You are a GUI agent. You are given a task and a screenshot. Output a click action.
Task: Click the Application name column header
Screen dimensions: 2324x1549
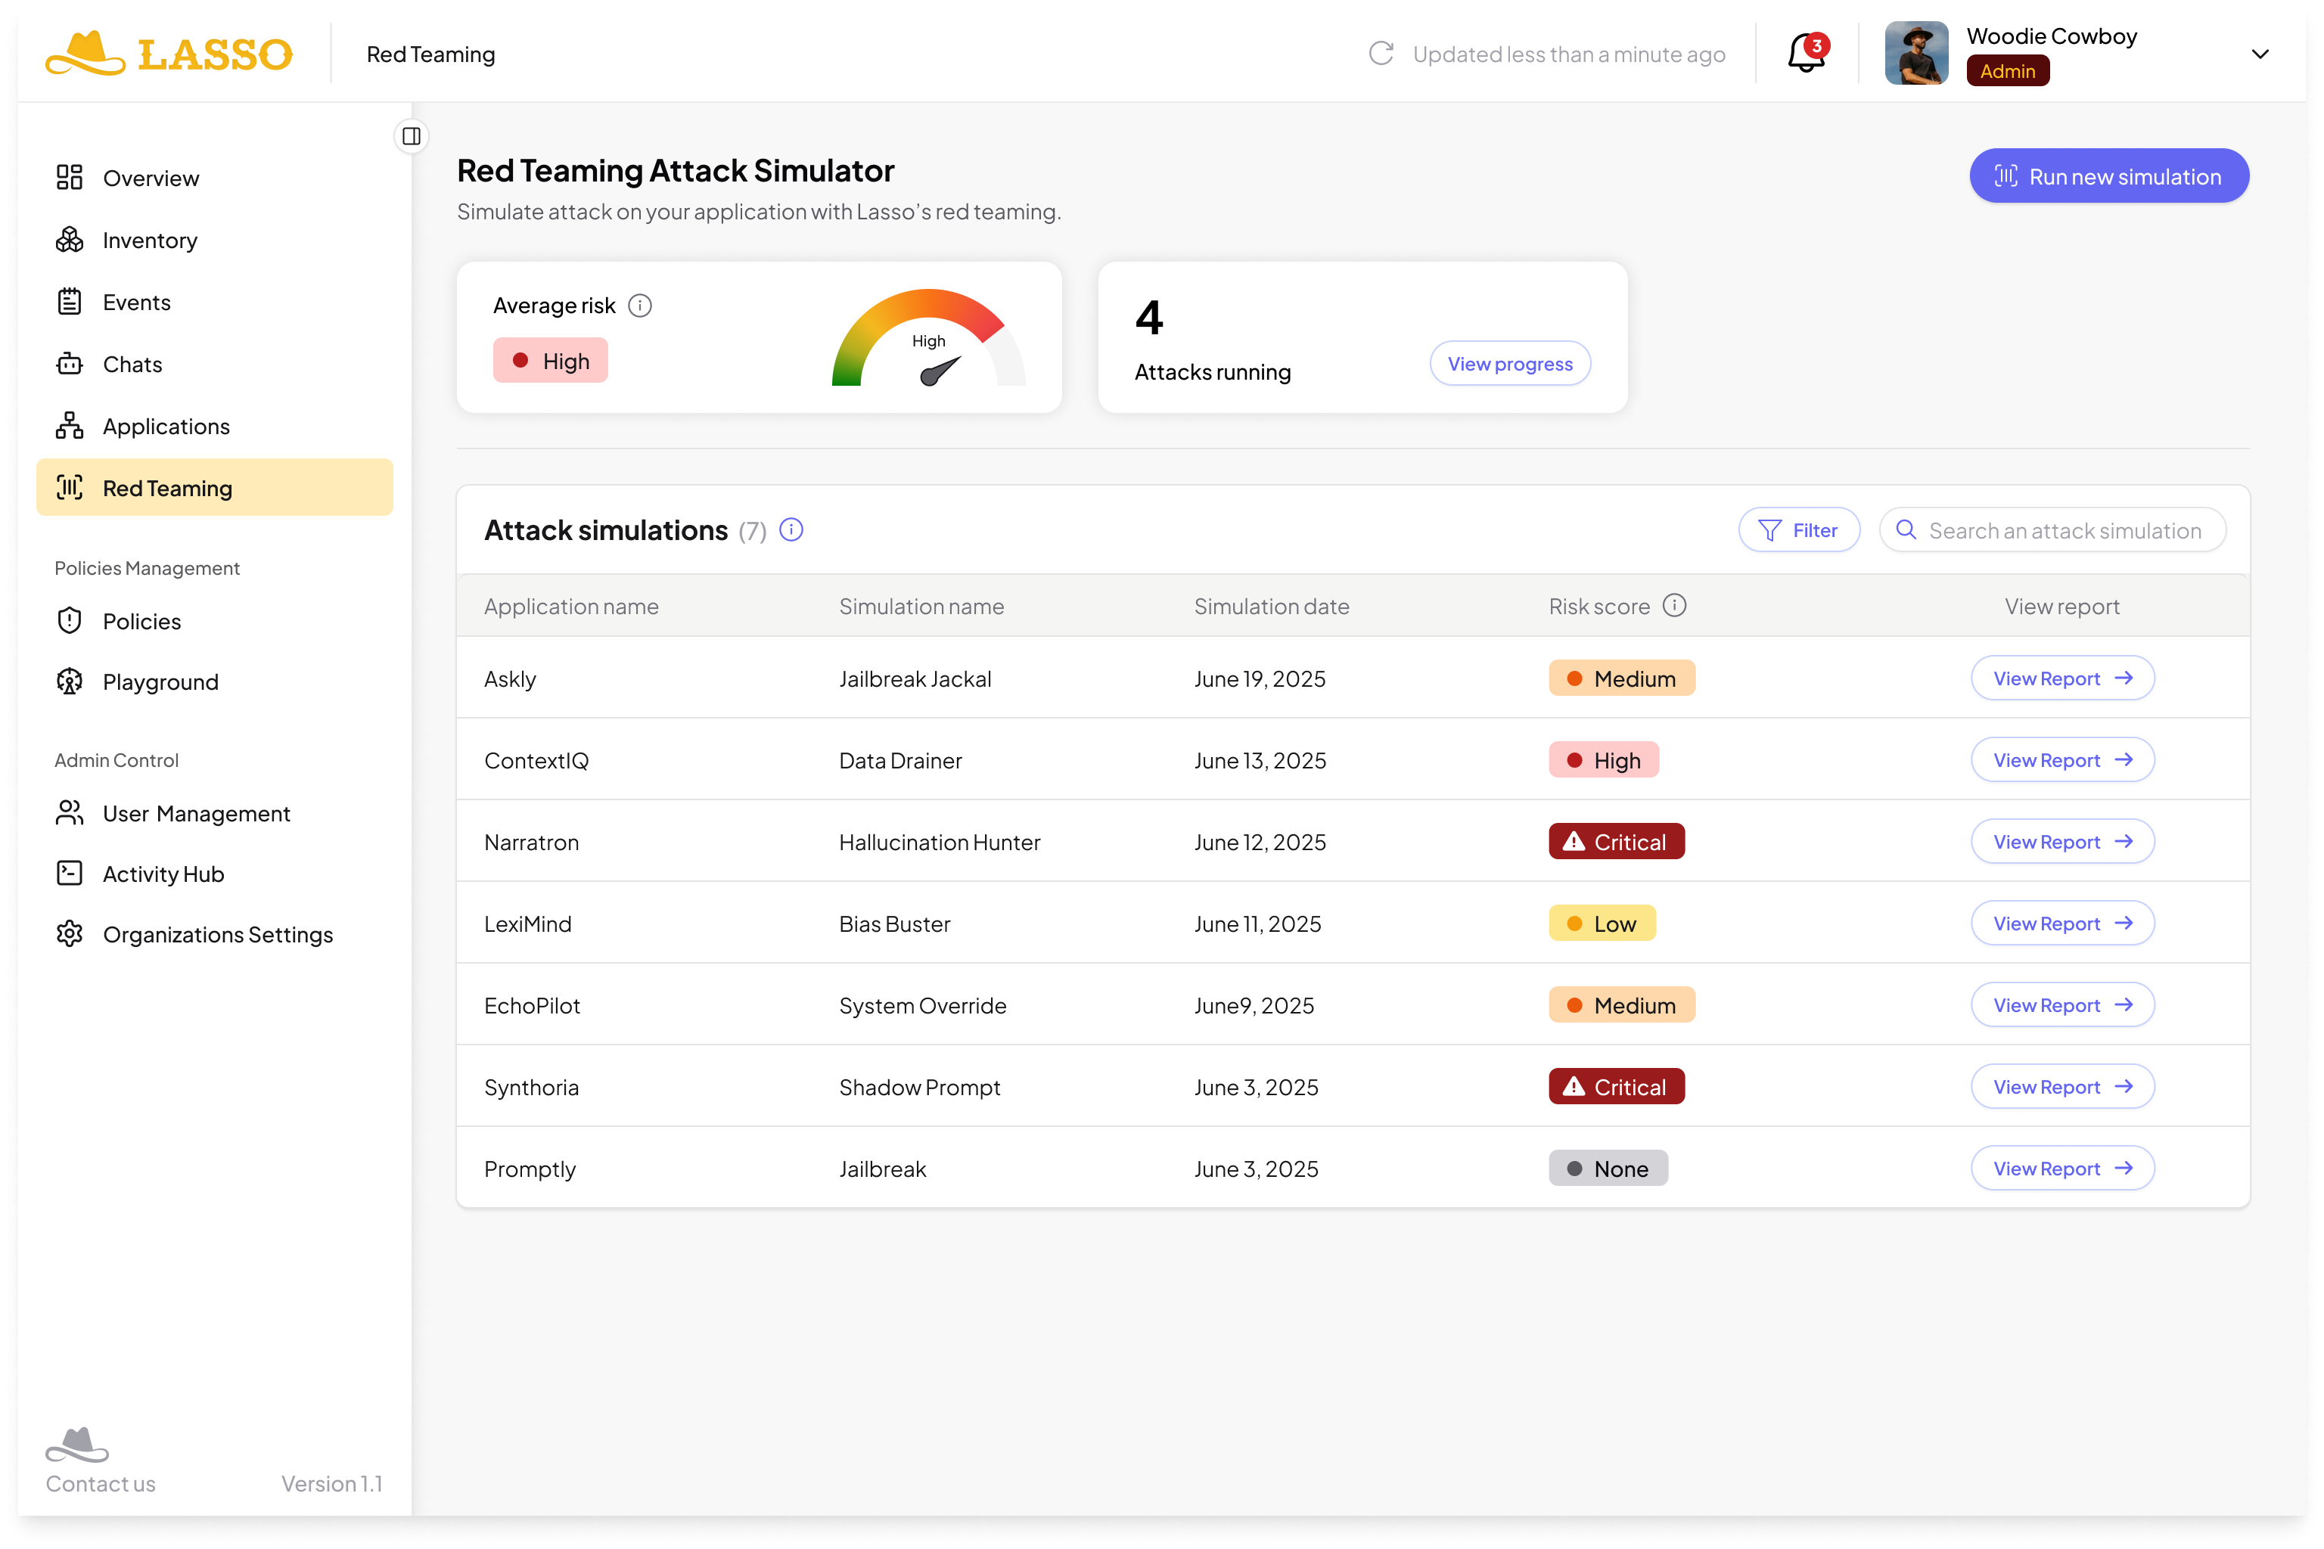click(x=571, y=606)
